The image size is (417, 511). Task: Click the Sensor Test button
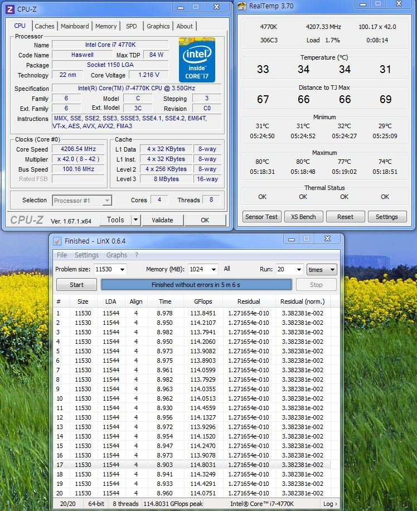tap(261, 217)
